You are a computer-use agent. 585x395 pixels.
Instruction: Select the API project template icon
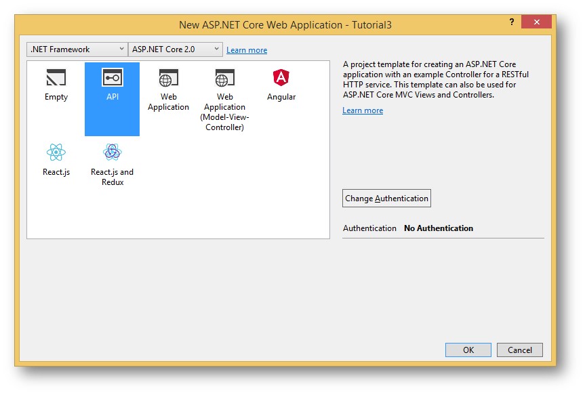[113, 78]
